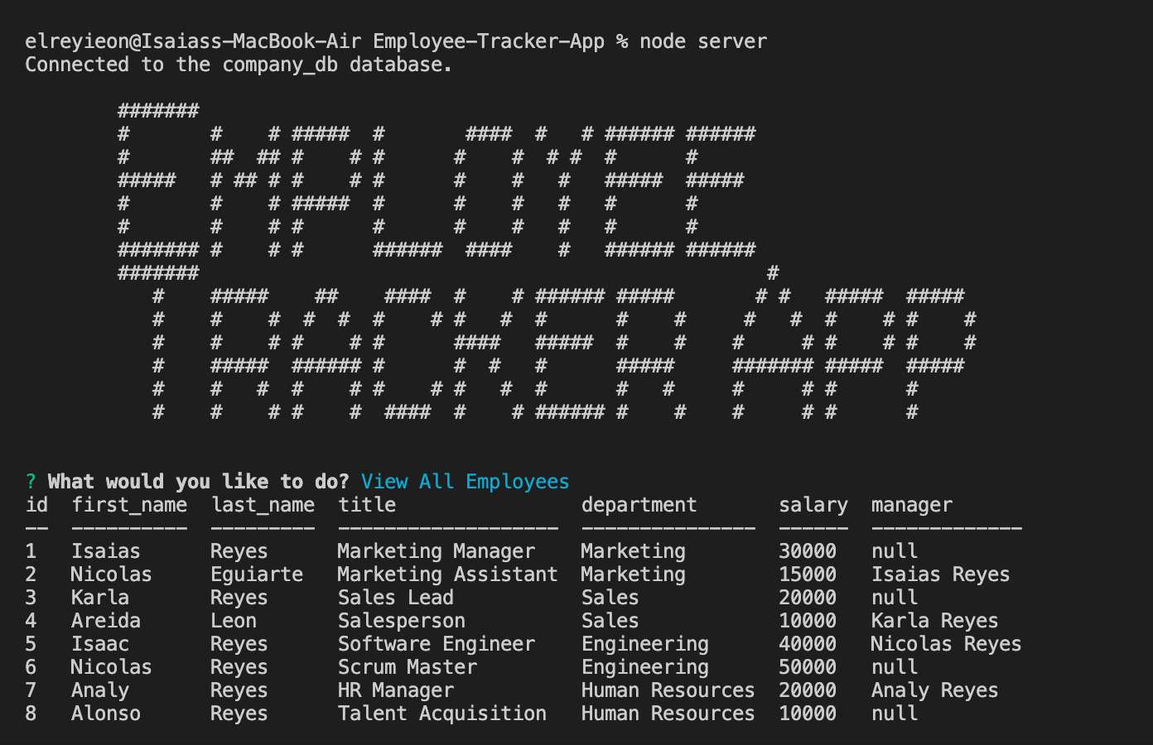
Task: Select the 'View All Employees' answer text
Action: coord(466,482)
